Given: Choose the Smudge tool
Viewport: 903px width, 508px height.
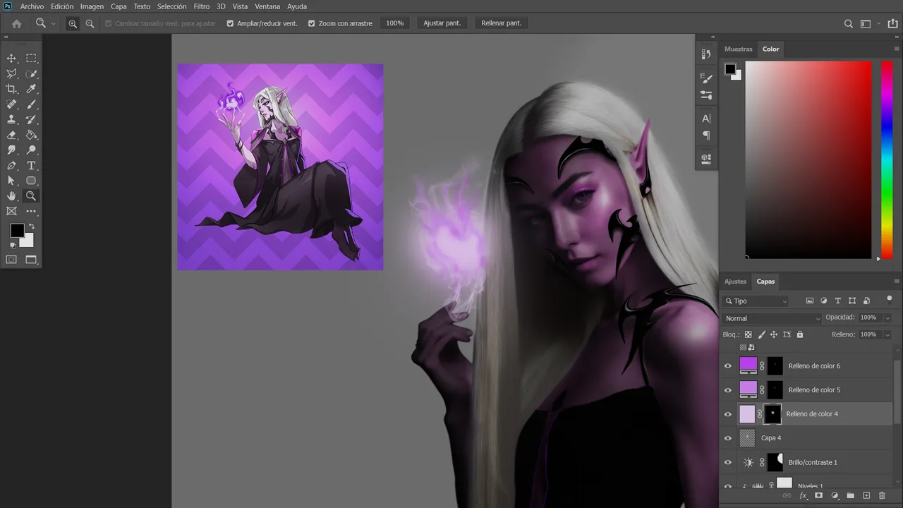Looking at the screenshot, I should [x=11, y=150].
